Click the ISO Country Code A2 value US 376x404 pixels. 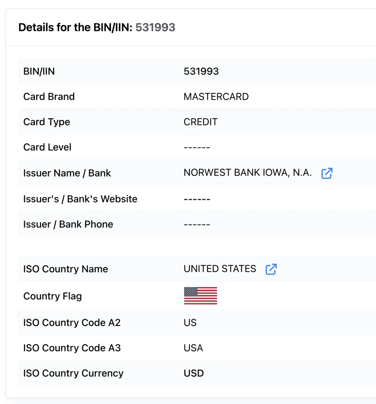[190, 323]
